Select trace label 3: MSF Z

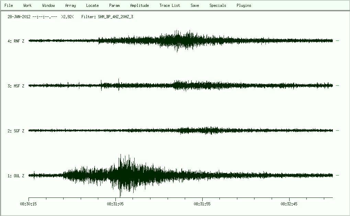tap(16, 86)
